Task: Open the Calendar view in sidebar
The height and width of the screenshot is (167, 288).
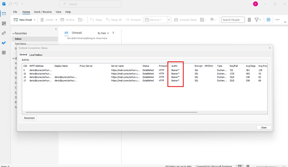Action: coord(4,24)
